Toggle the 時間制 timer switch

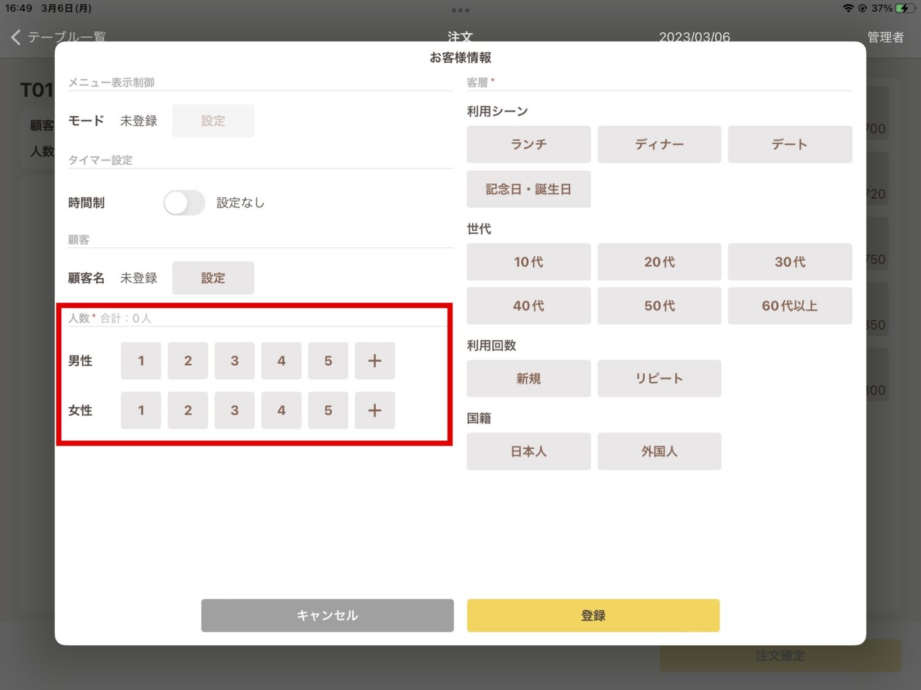coord(184,202)
